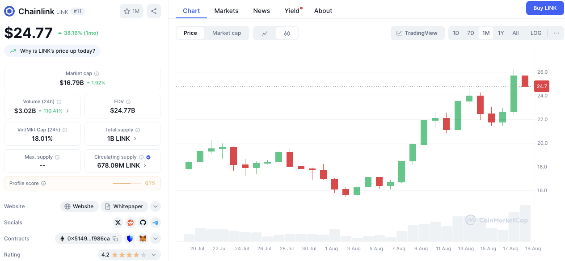Click the $24.77 price text
Image resolution: width=565 pixels, height=261 pixels.
(x=29, y=33)
